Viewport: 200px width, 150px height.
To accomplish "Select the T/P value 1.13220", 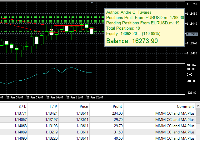I will pos(51,138).
